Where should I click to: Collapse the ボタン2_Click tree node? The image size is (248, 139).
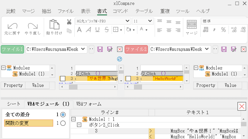tap(80, 125)
